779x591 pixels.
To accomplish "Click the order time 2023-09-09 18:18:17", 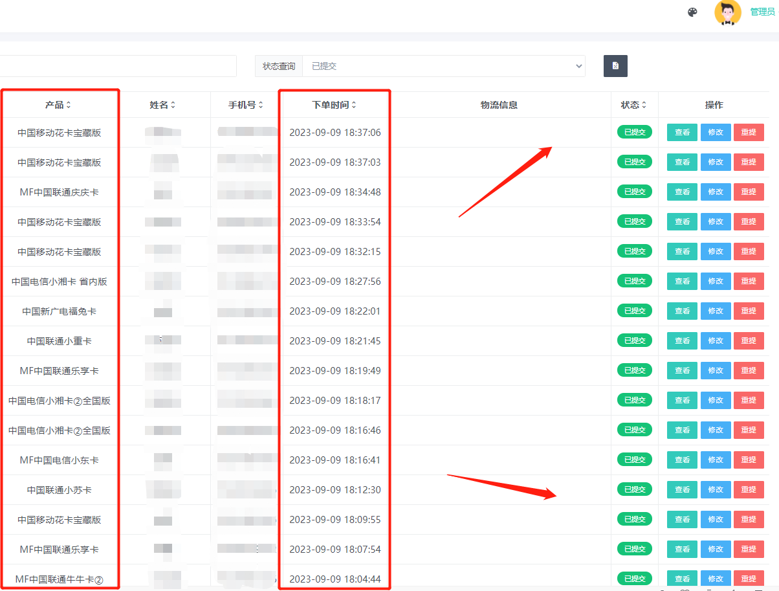I will click(335, 401).
